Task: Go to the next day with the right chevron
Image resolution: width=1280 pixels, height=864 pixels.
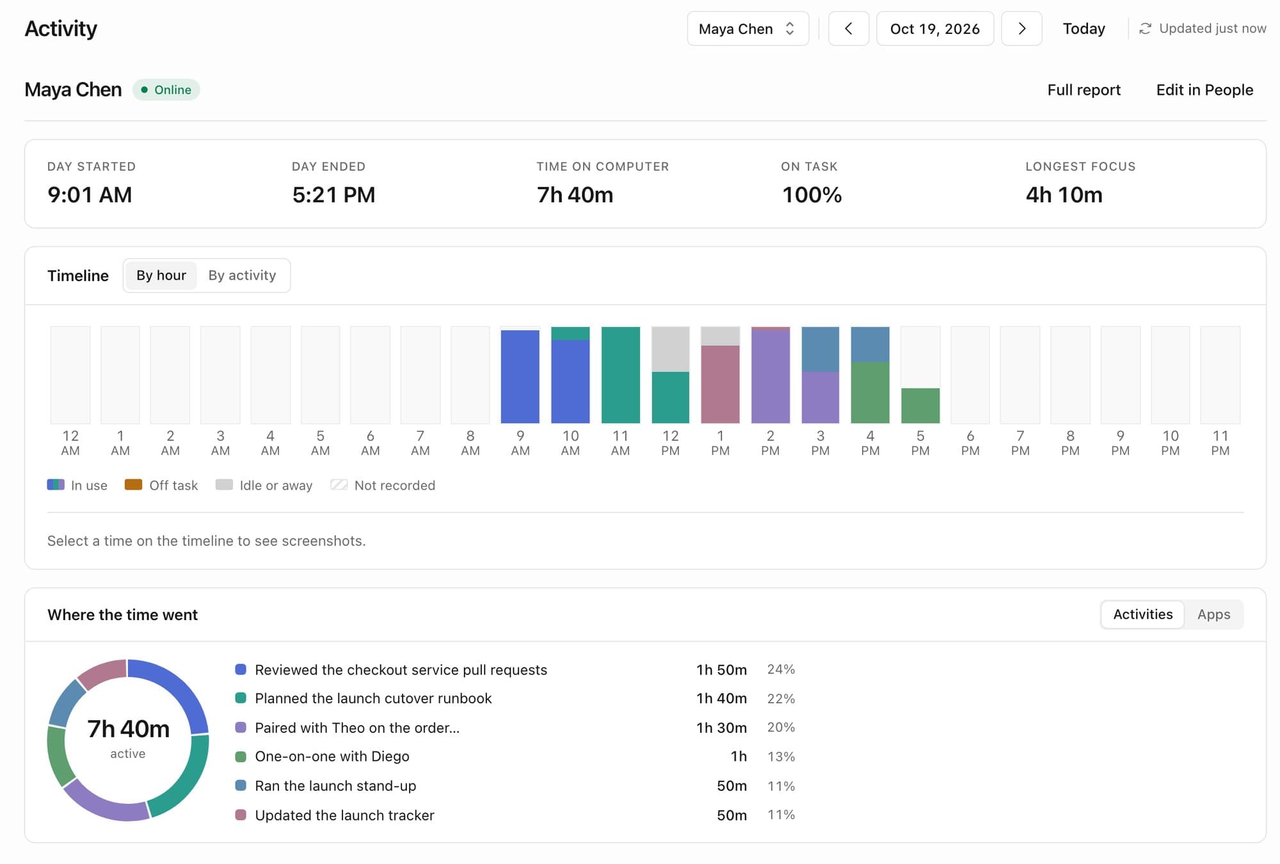Action: [x=1021, y=29]
